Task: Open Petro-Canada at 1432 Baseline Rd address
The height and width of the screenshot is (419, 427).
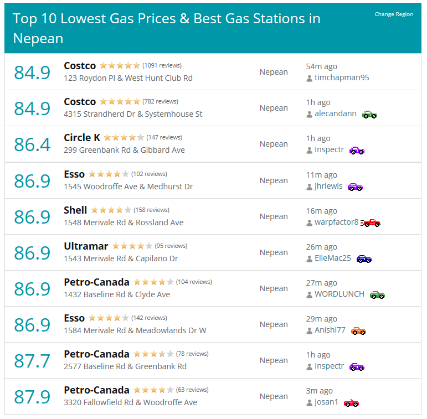Action: click(116, 294)
